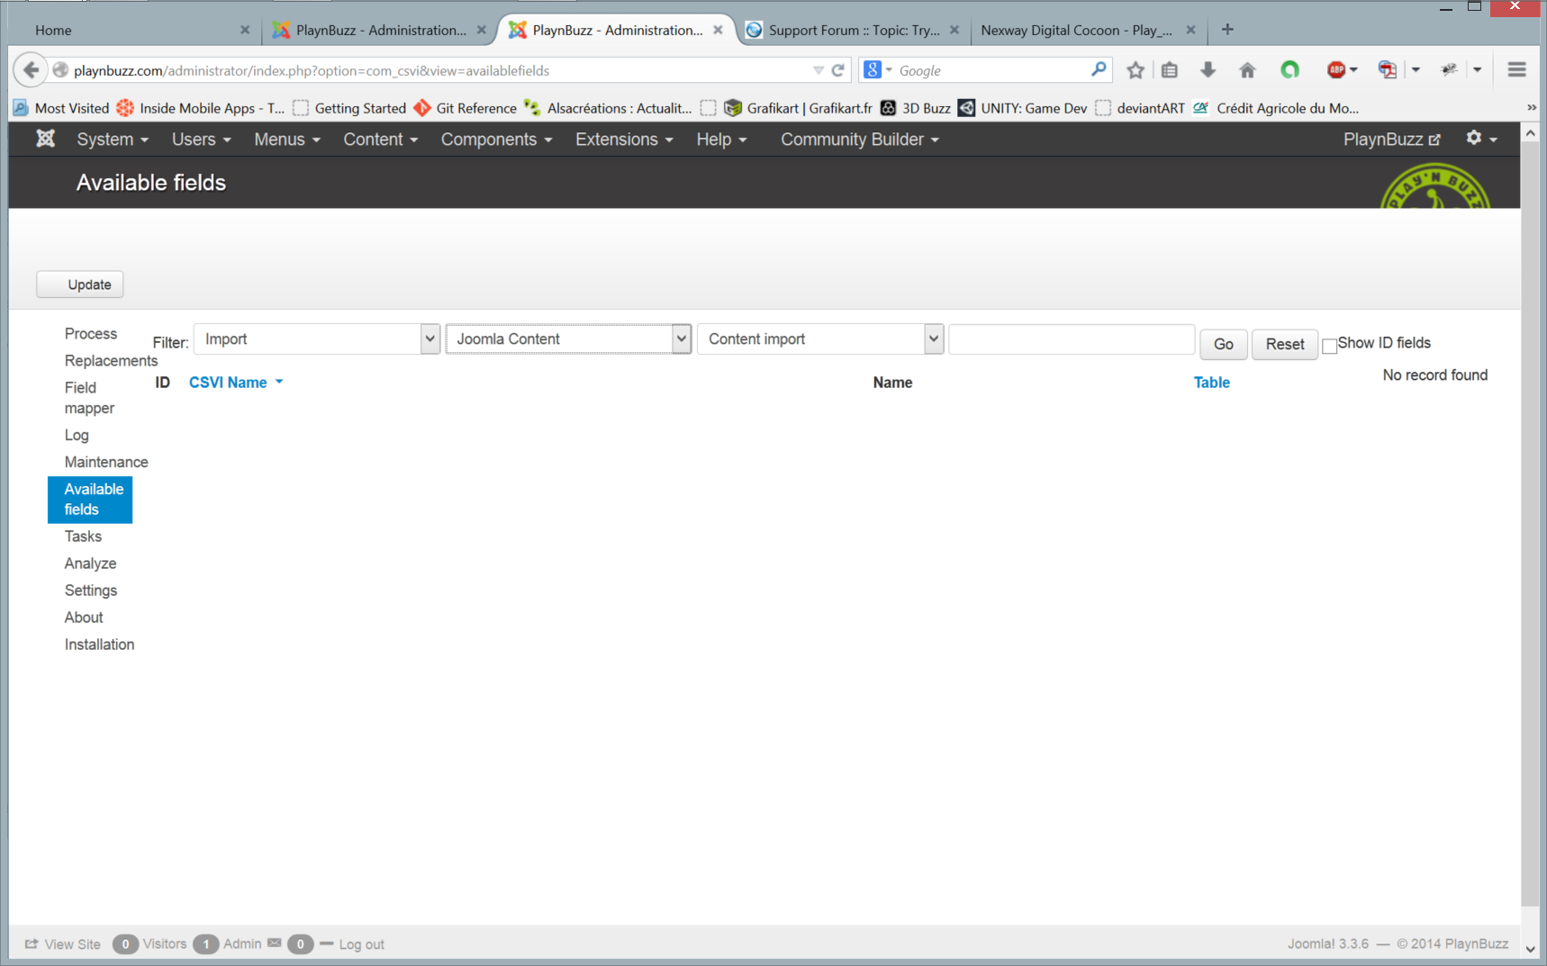
Task: Click the browser home icon
Action: coord(1247,70)
